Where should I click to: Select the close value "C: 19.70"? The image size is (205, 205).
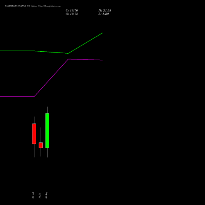(72, 11)
